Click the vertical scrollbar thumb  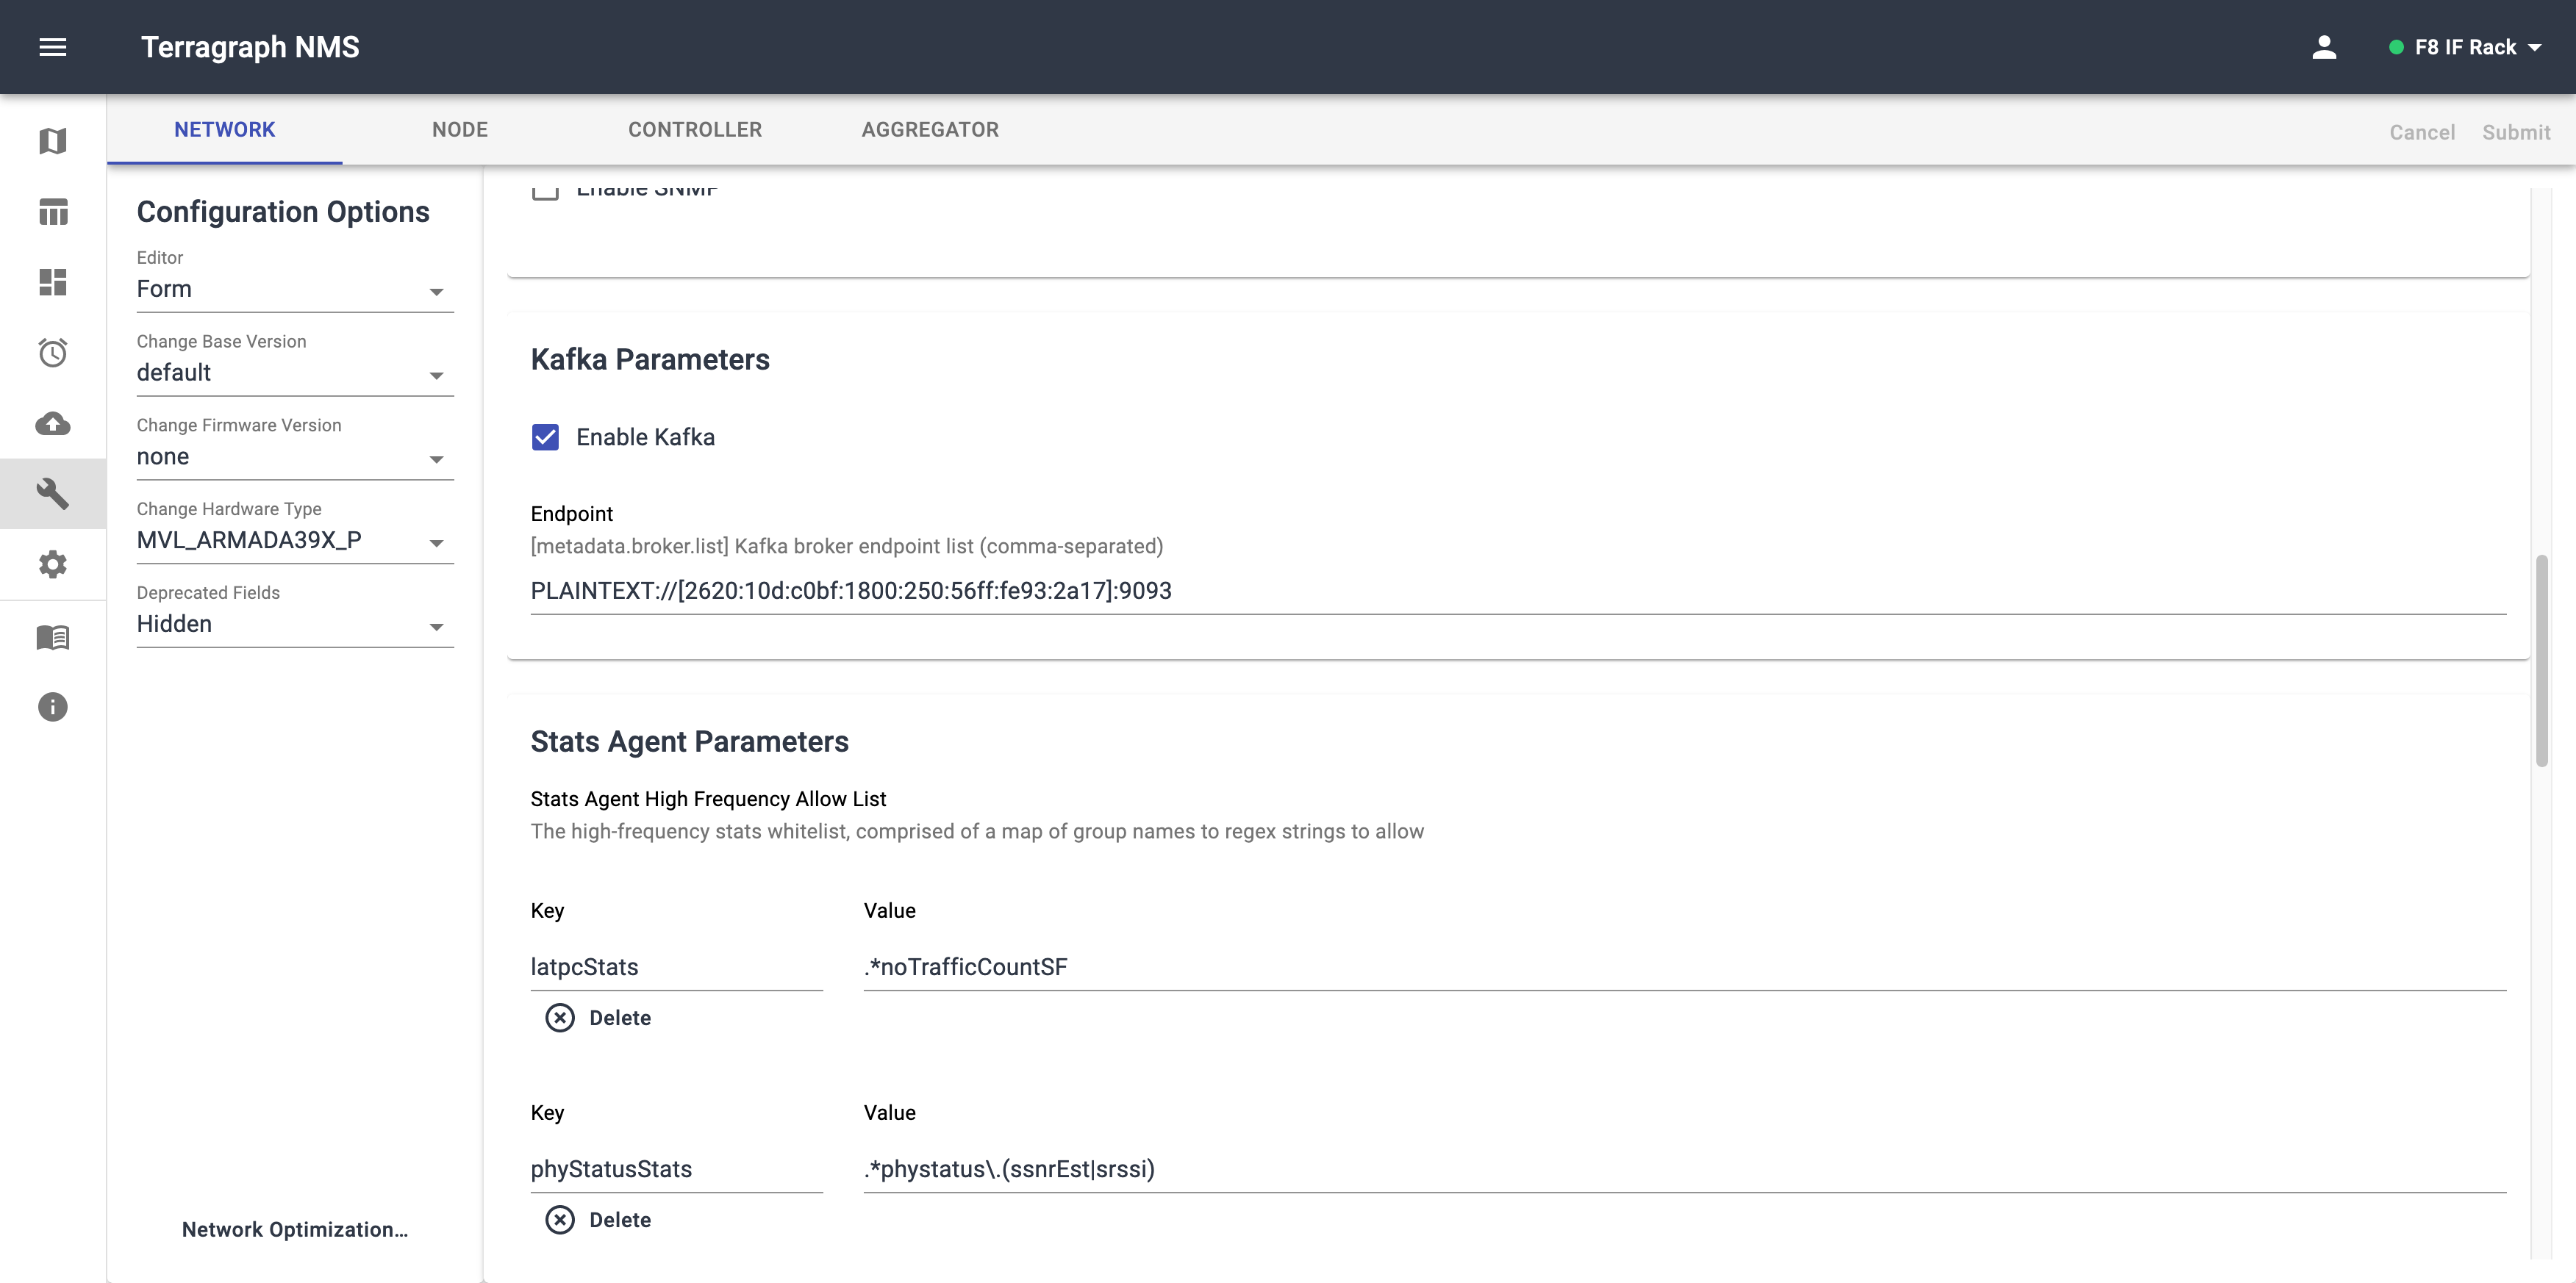[2541, 661]
